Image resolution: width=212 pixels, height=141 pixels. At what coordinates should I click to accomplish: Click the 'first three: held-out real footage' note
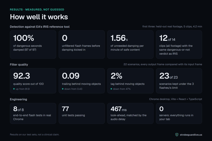(172, 27)
